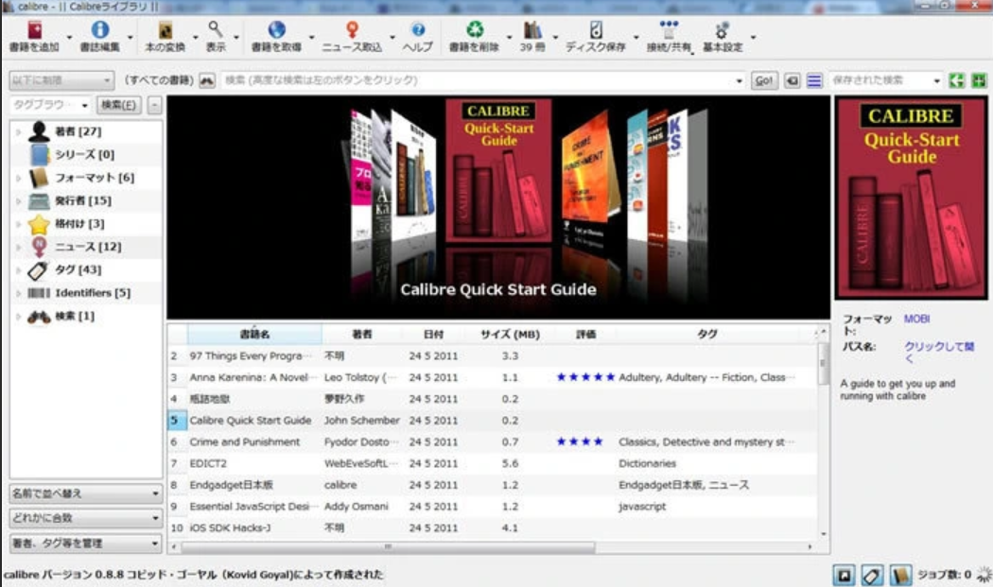
Task: Click the 本の変換 convert books icon
Action: pyautogui.click(x=165, y=30)
